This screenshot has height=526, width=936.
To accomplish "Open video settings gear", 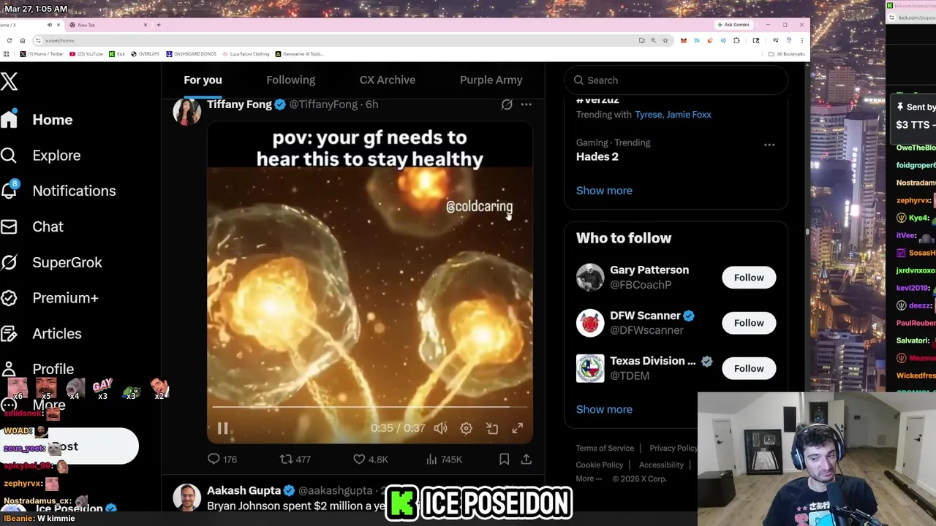I will click(x=466, y=428).
